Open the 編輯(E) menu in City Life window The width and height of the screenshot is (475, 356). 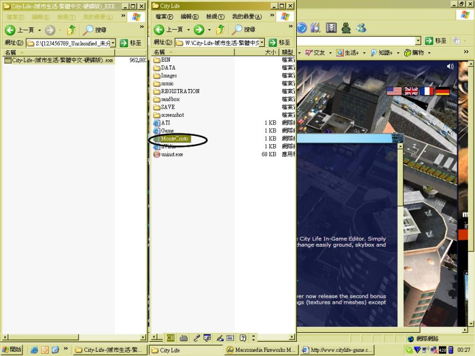click(189, 17)
